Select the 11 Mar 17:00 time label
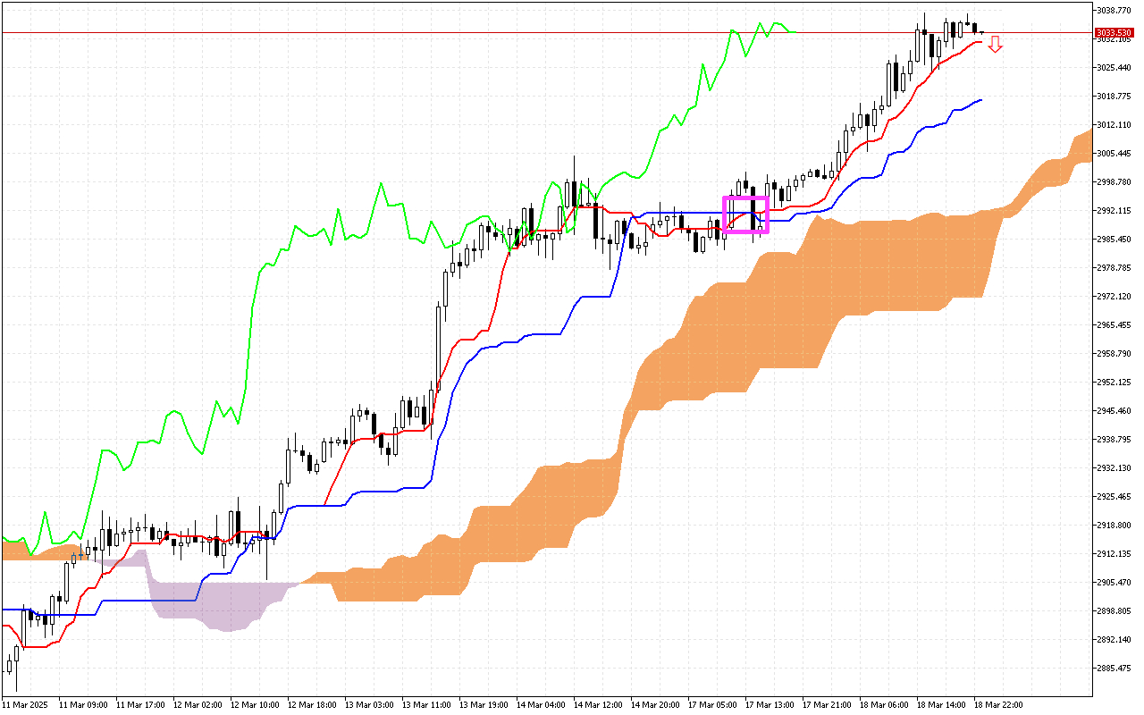This screenshot has height=715, width=1144. (x=139, y=705)
